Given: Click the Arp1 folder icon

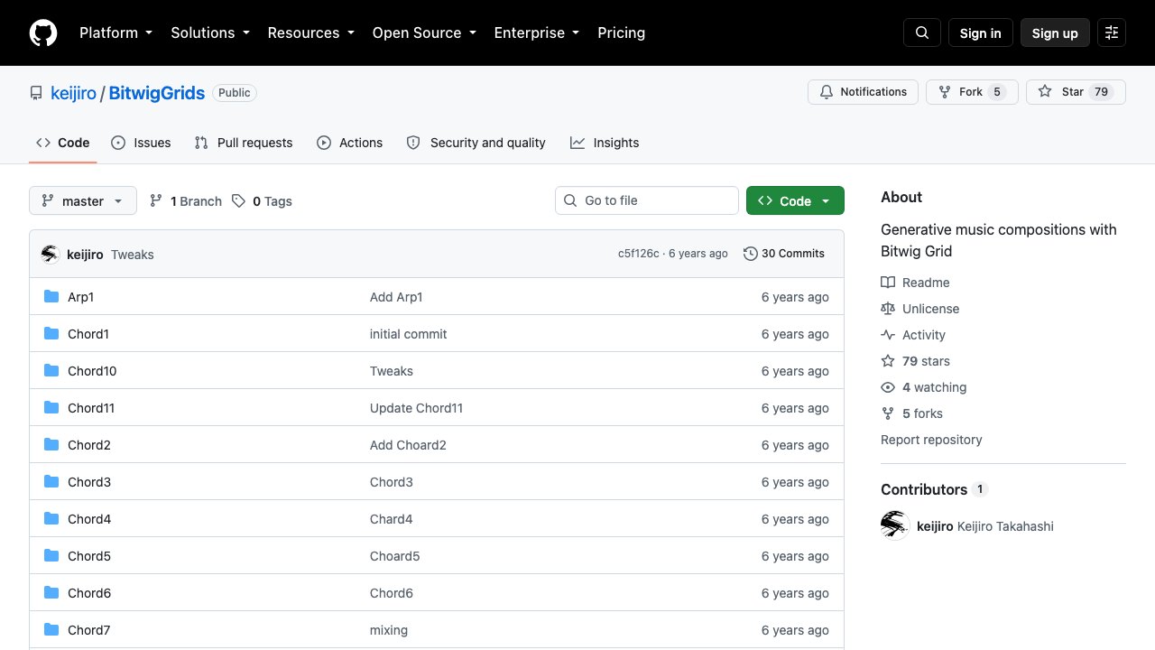Looking at the screenshot, I should coord(51,297).
